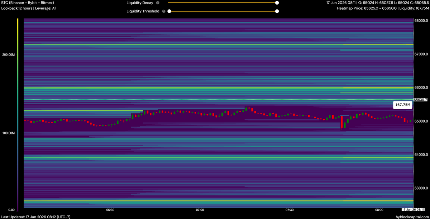
Task: Click the 08:00 time axis label
Action: click(379, 210)
